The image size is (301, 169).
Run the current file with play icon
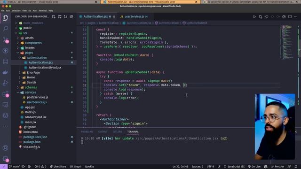254,17
